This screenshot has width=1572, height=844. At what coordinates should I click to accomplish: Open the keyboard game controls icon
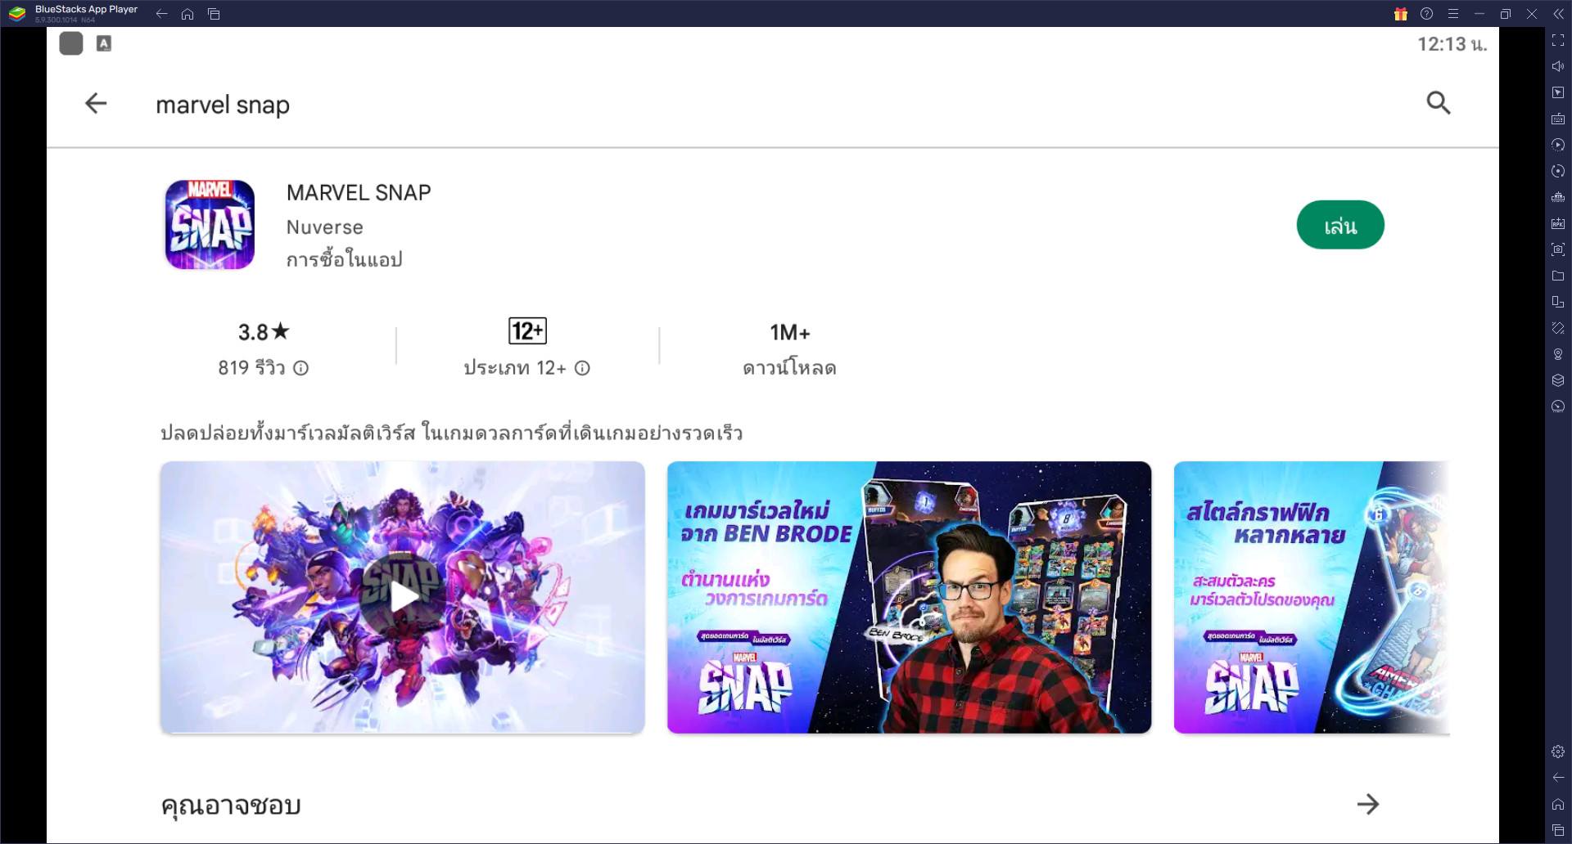click(1558, 119)
